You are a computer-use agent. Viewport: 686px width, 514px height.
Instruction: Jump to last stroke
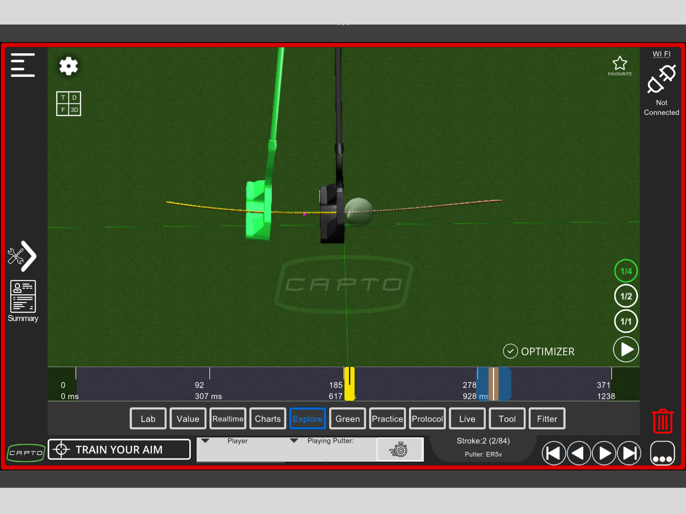pyautogui.click(x=629, y=453)
